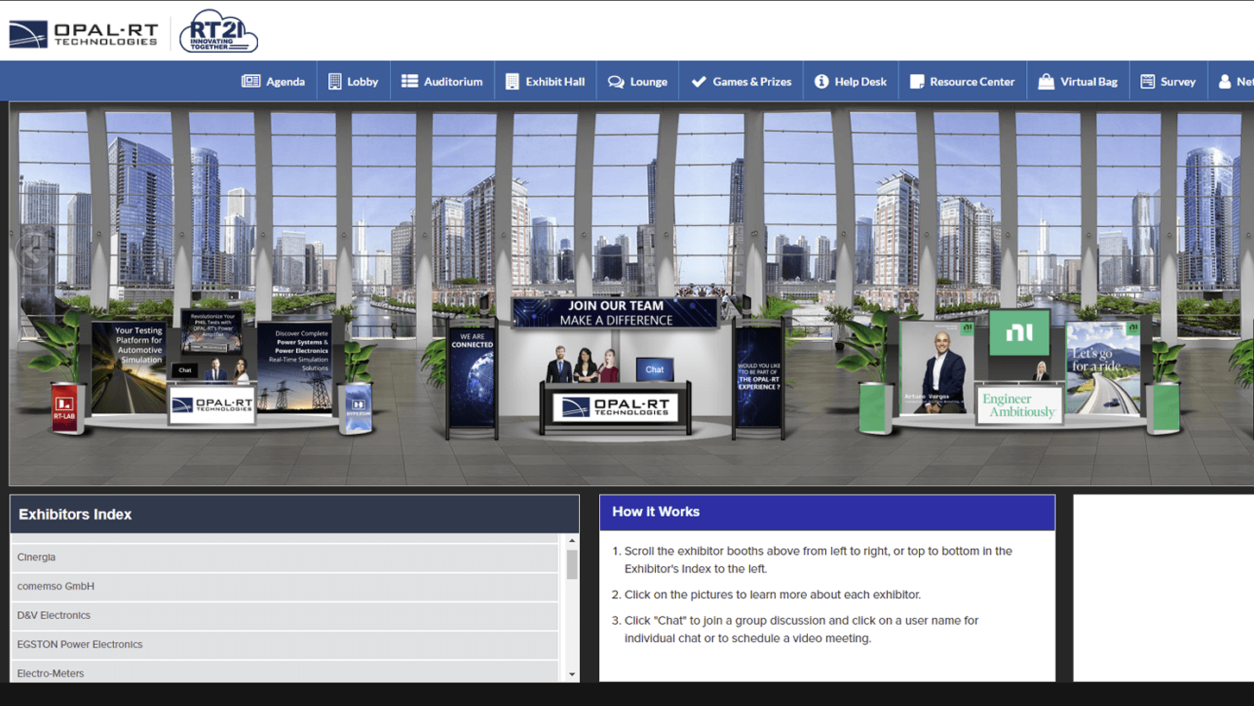Screen dimensions: 1254x706
Task: Click the PHIL Tests power amplifier screen
Action: 212,332
